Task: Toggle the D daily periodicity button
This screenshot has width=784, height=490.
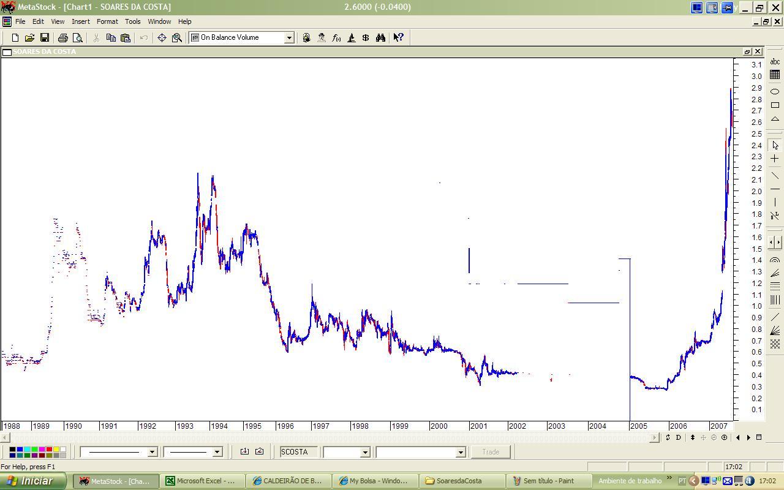Action: pos(678,437)
